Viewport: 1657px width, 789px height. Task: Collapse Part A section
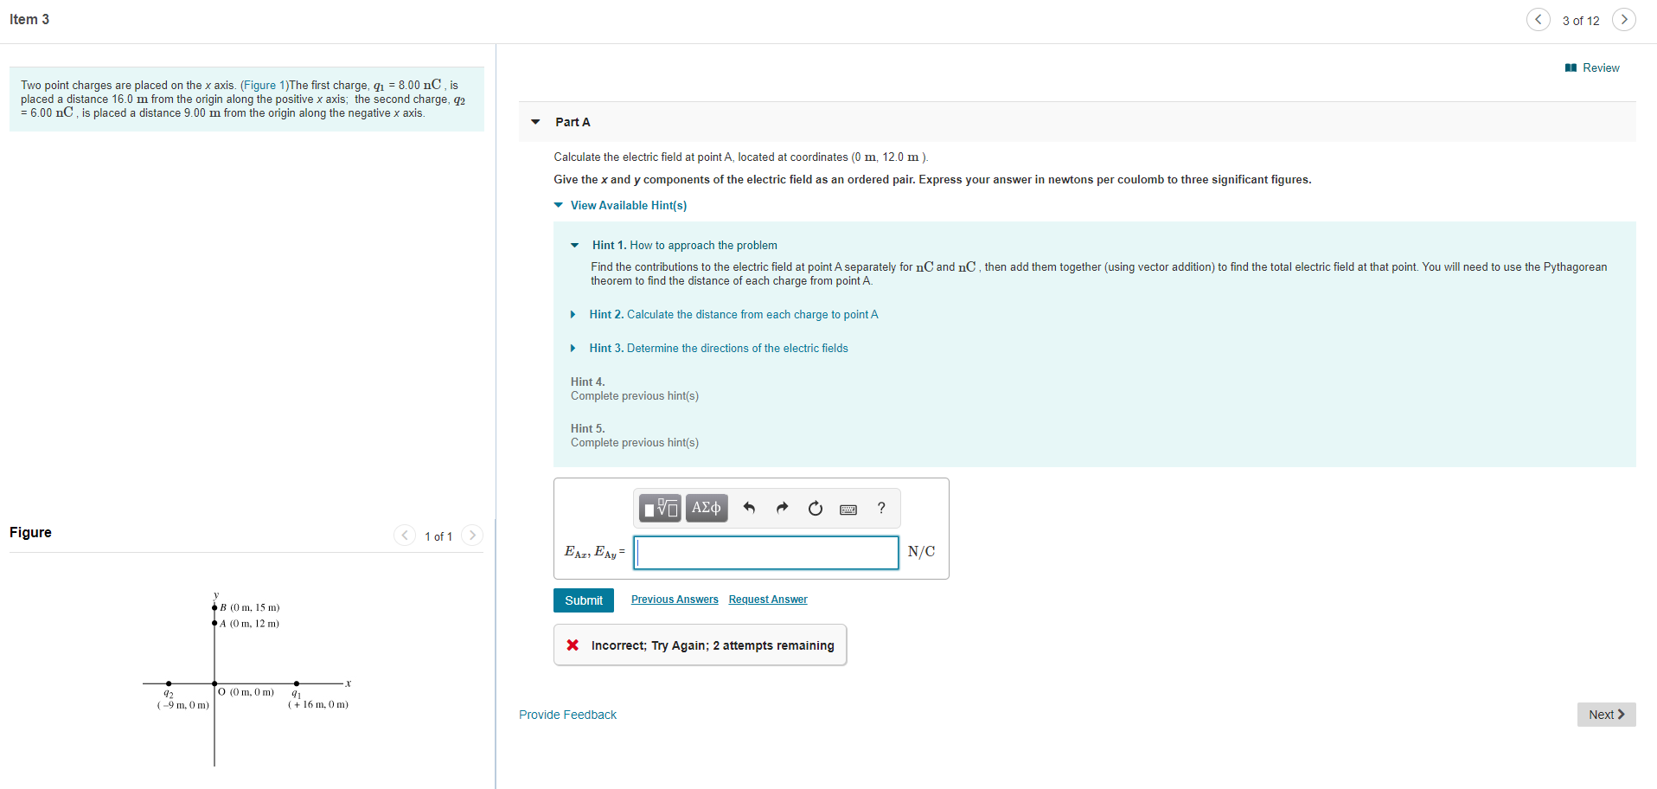[x=535, y=122]
